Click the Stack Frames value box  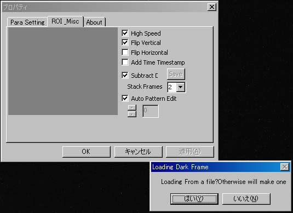[172, 87]
